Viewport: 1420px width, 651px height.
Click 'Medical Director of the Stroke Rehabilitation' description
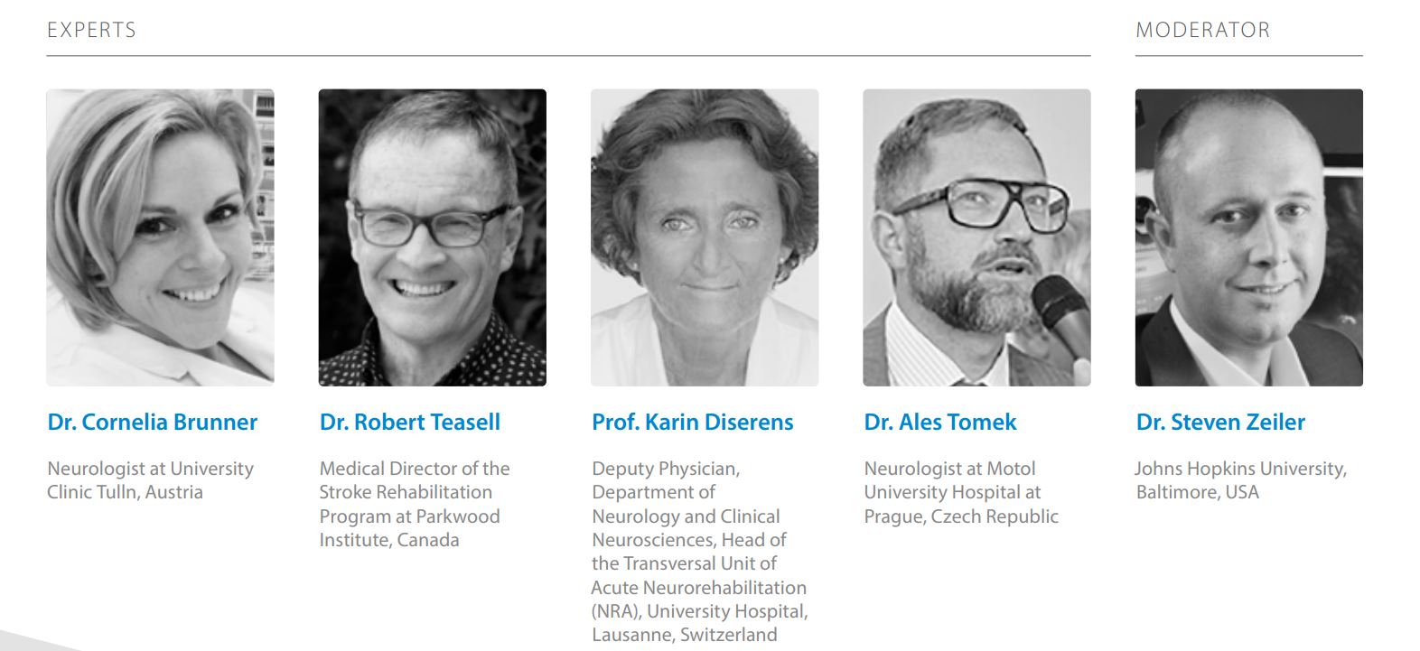[x=415, y=504]
